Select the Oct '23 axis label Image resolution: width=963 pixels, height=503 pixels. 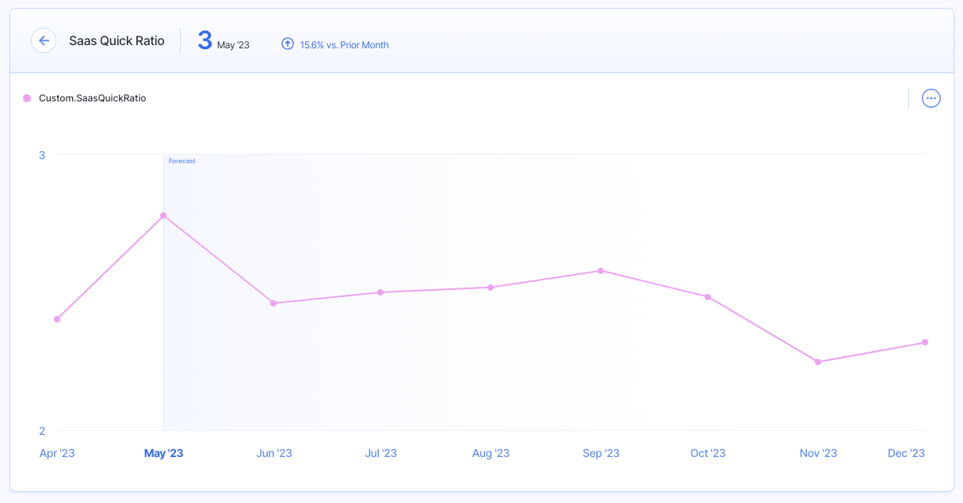pos(708,452)
